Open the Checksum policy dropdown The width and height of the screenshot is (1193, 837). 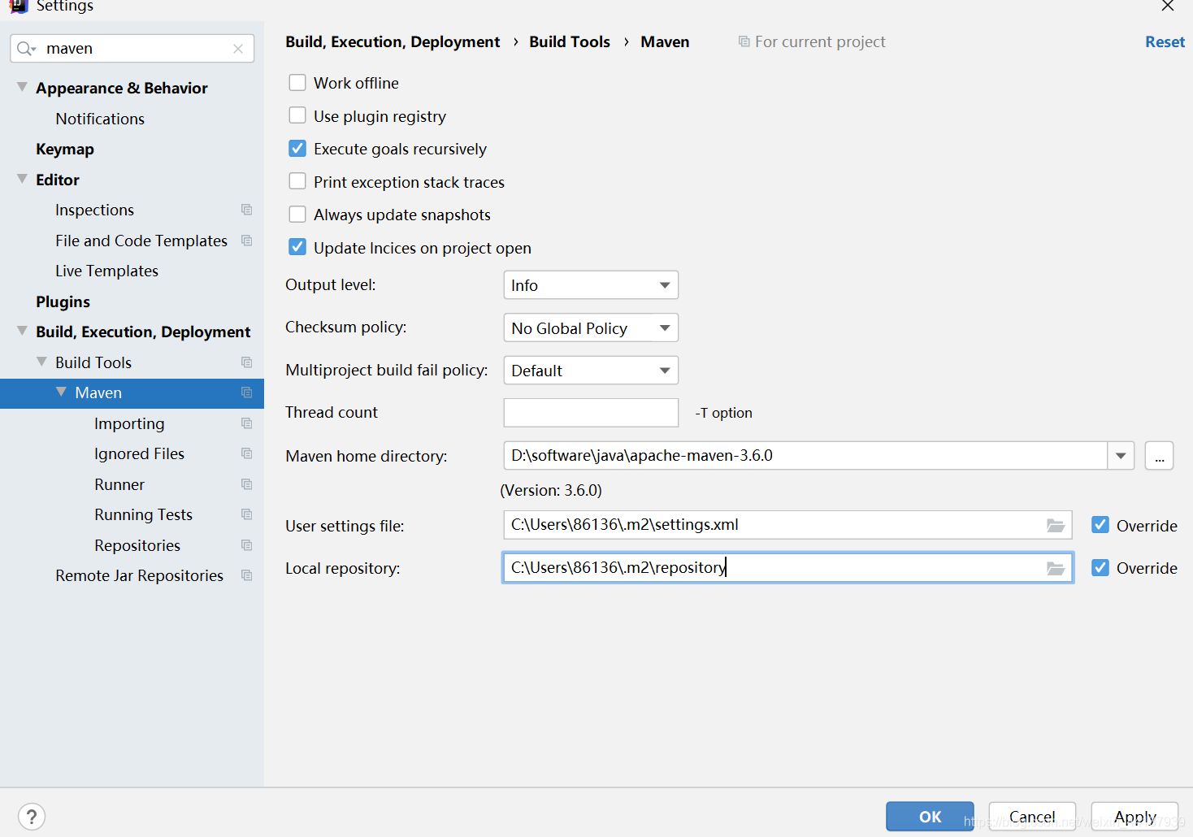(x=591, y=327)
